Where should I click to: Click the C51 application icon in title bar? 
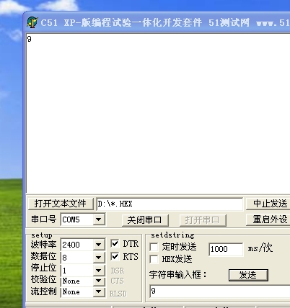32,22
